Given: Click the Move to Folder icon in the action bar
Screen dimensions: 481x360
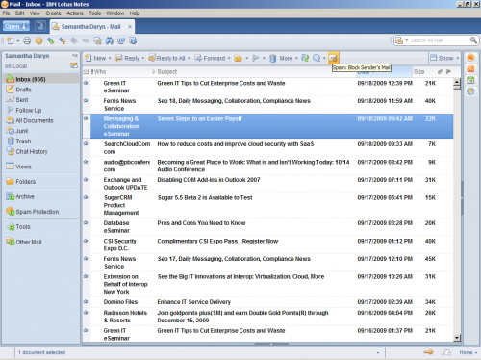Looking at the screenshot, I should coord(238,58).
